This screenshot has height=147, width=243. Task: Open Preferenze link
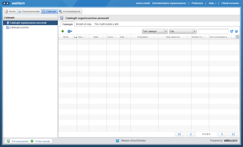pos(197,3)
